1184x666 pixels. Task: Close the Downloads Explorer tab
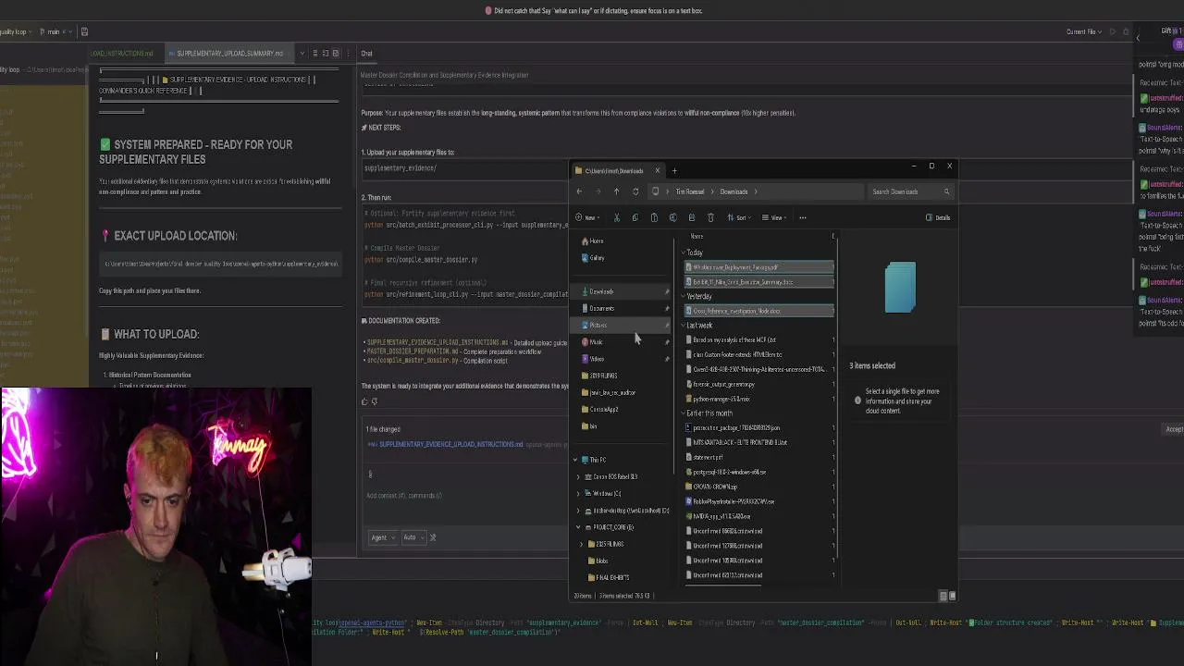coord(657,170)
